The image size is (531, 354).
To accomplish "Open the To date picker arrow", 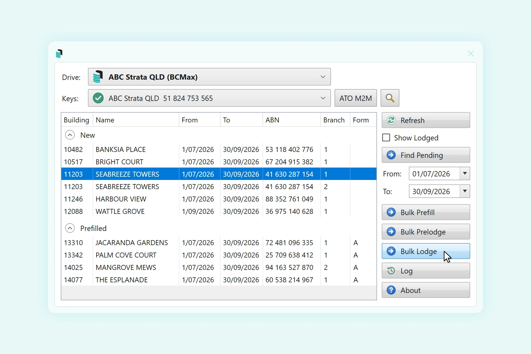I will (x=465, y=191).
